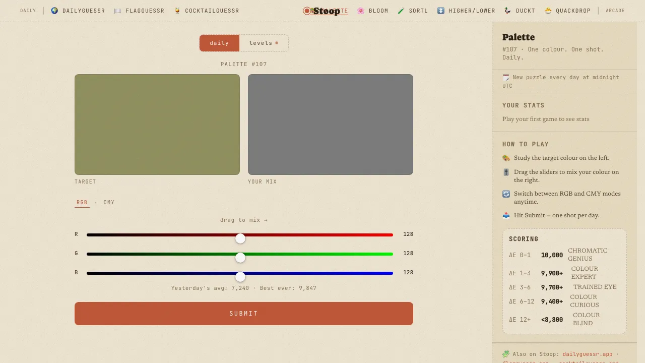Click the red R slider handle

coord(240,238)
